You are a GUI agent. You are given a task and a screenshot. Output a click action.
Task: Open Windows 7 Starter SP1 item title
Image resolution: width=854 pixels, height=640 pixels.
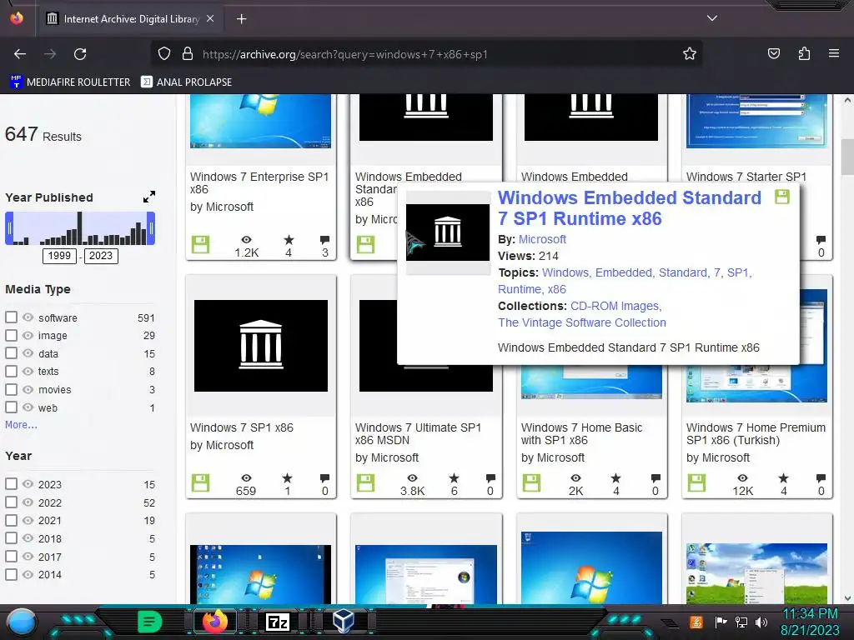(746, 177)
